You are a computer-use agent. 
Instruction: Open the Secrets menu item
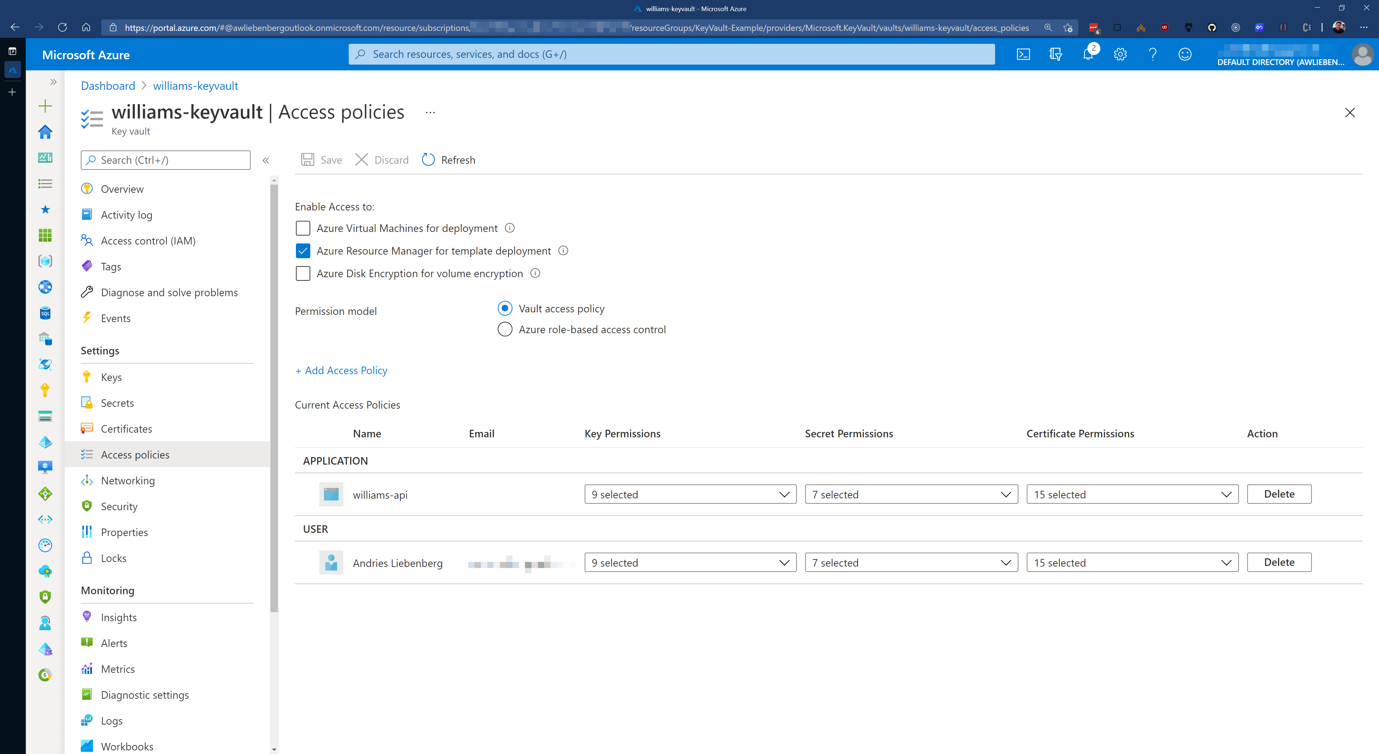point(117,403)
